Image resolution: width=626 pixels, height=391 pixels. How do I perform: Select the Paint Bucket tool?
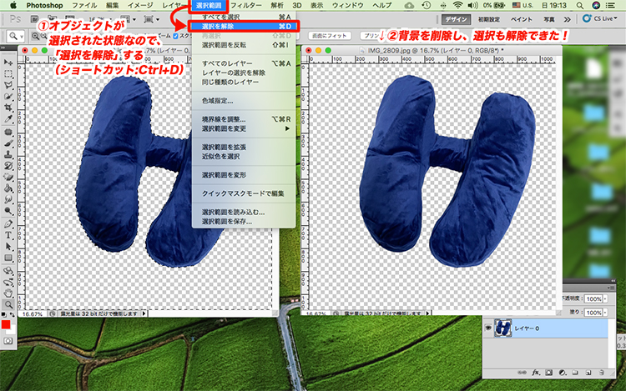tap(8, 188)
